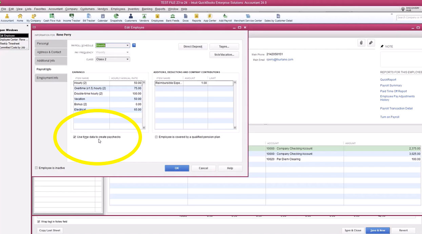Screen dimensions: 422x234
Task: Click the blue payroll schedule help icon
Action: pos(134,45)
